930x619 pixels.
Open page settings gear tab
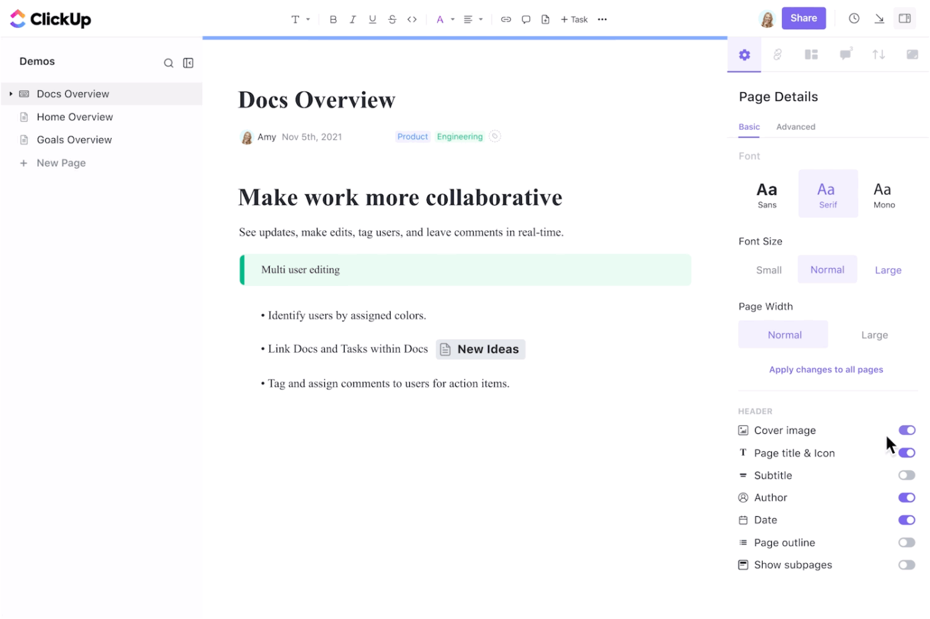click(745, 55)
